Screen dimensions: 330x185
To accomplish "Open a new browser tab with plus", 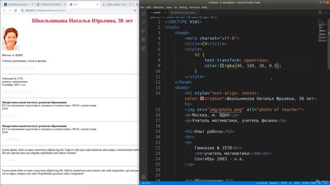I will coord(137,4).
